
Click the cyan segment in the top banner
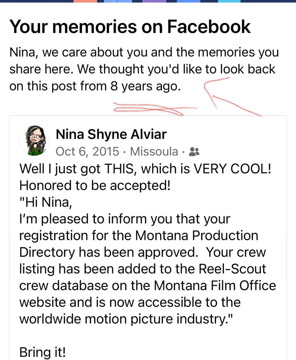[230, 1]
